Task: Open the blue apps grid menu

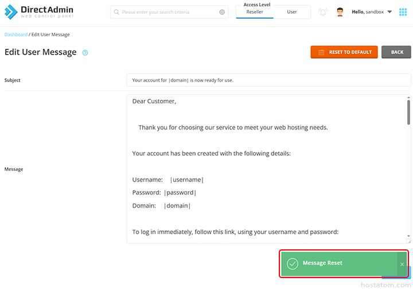Action: click(x=403, y=12)
